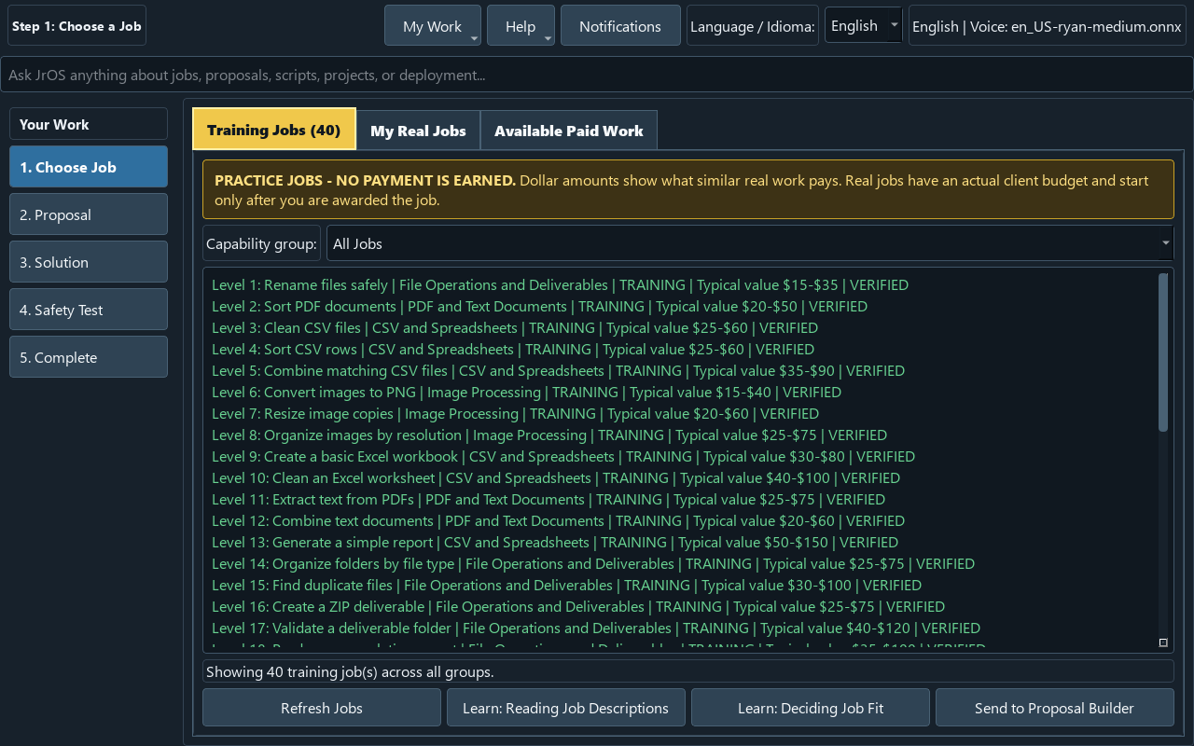Switch to the My Real Jobs tab
The height and width of the screenshot is (746, 1194).
pyautogui.click(x=418, y=131)
